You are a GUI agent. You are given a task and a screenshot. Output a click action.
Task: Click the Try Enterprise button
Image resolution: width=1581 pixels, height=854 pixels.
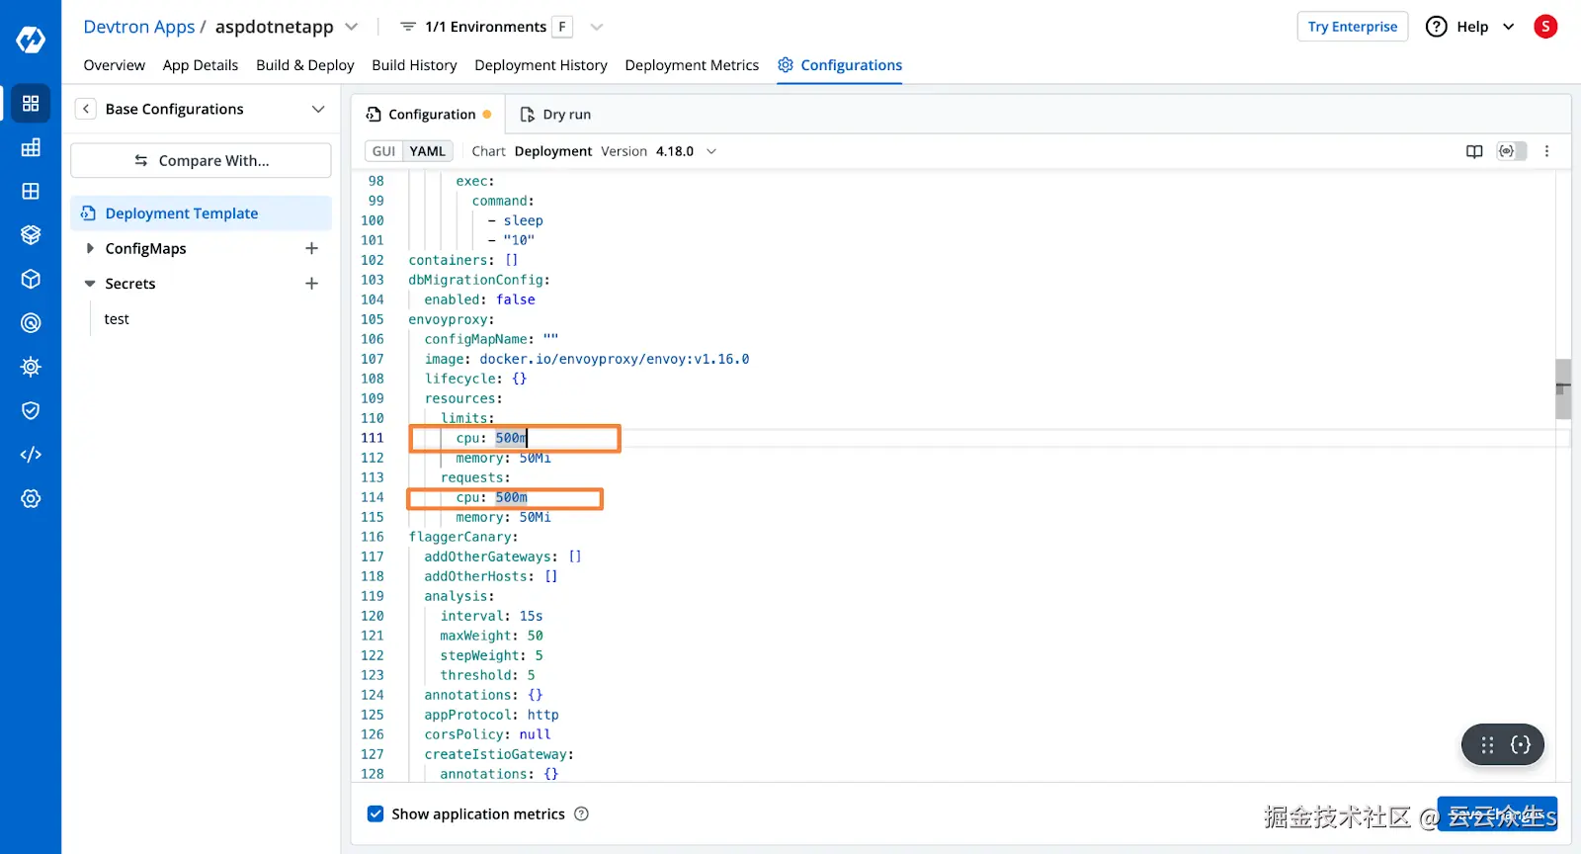(1352, 27)
